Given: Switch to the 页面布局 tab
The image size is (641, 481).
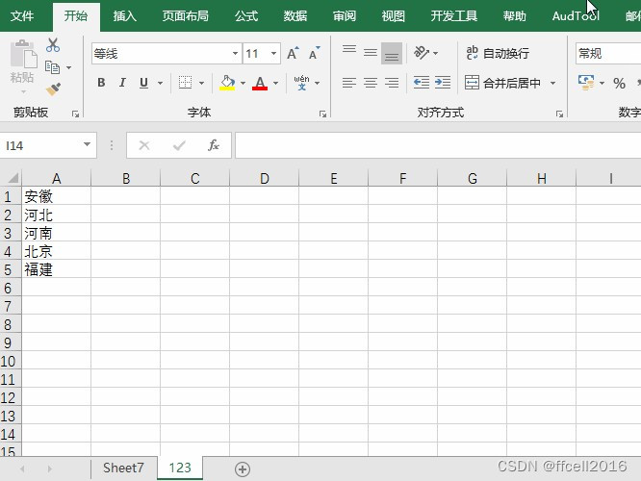Looking at the screenshot, I should 185,16.
